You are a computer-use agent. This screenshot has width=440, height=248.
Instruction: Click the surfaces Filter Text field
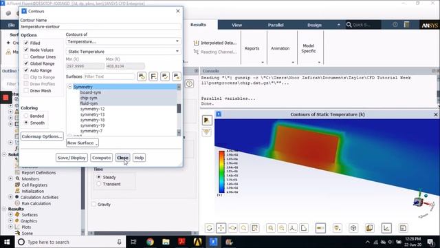(109, 76)
